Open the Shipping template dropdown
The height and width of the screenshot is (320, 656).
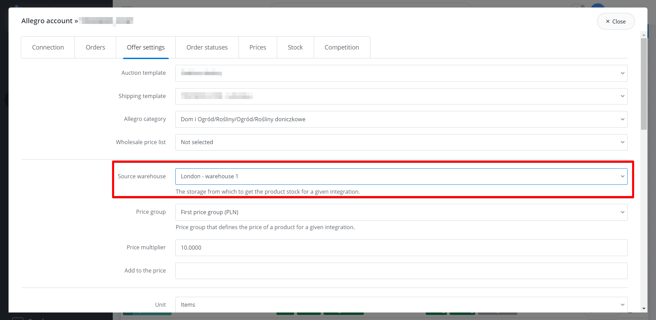[x=401, y=96]
